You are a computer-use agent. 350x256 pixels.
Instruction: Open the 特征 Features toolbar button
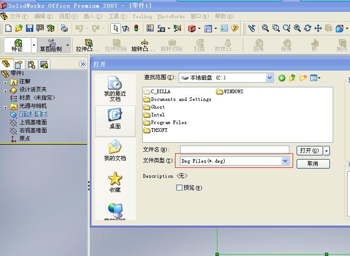point(17,45)
